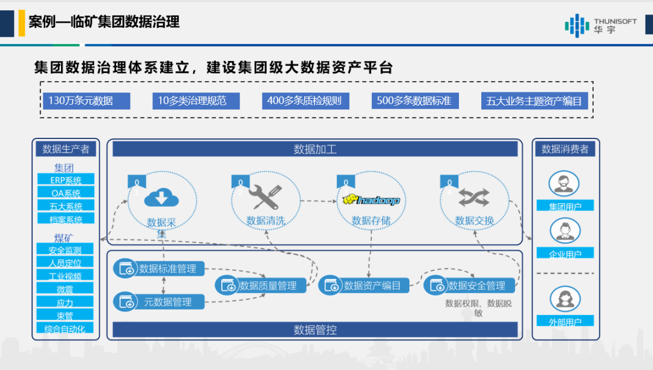Click the 安全监测 item under 煤矿
Viewport: 653px width, 370px height.
pyautogui.click(x=65, y=250)
